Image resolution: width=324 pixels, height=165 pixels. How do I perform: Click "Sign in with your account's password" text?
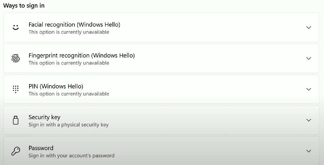pyautogui.click(x=72, y=155)
